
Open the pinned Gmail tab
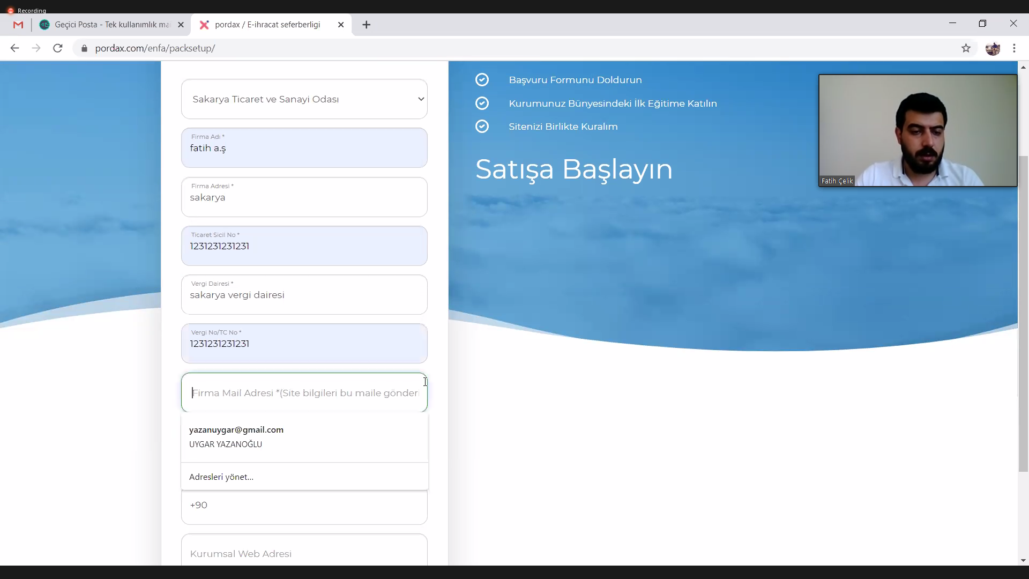[18, 25]
